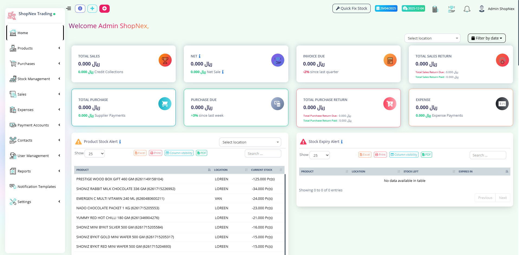Click the teal plus icon in header

[92, 9]
